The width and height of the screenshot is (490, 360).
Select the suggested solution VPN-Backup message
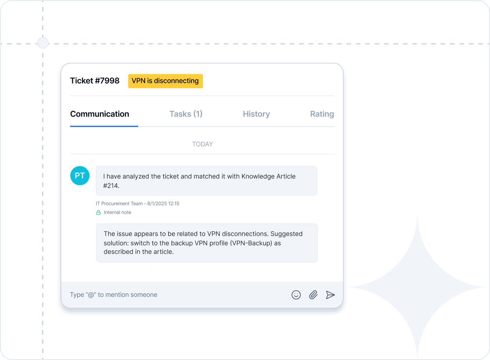(x=206, y=243)
